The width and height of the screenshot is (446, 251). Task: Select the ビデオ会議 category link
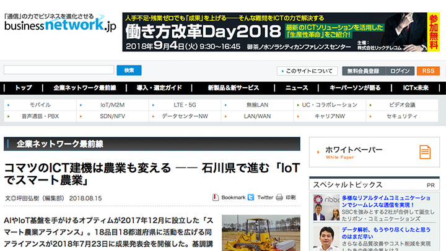[402, 104]
